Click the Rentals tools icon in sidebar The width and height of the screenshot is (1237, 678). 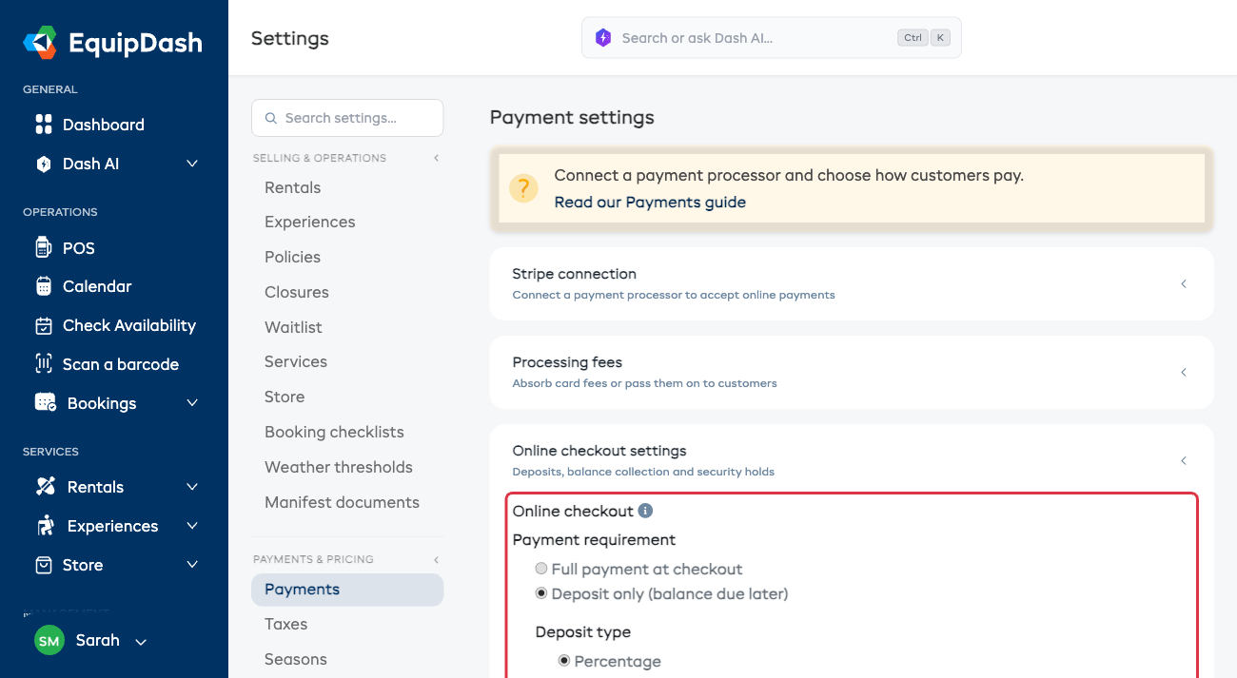click(x=45, y=487)
